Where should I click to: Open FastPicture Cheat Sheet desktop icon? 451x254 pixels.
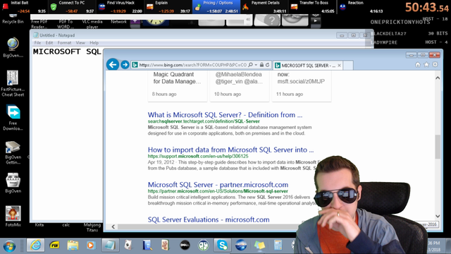13,83
